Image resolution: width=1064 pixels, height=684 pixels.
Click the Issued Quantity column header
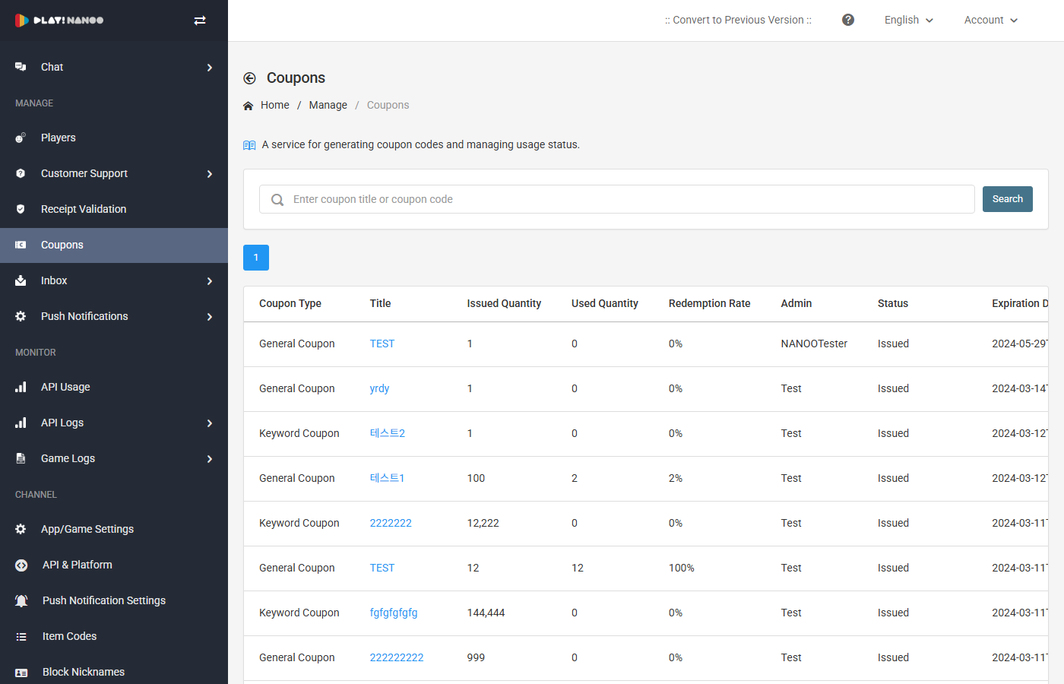[505, 303]
